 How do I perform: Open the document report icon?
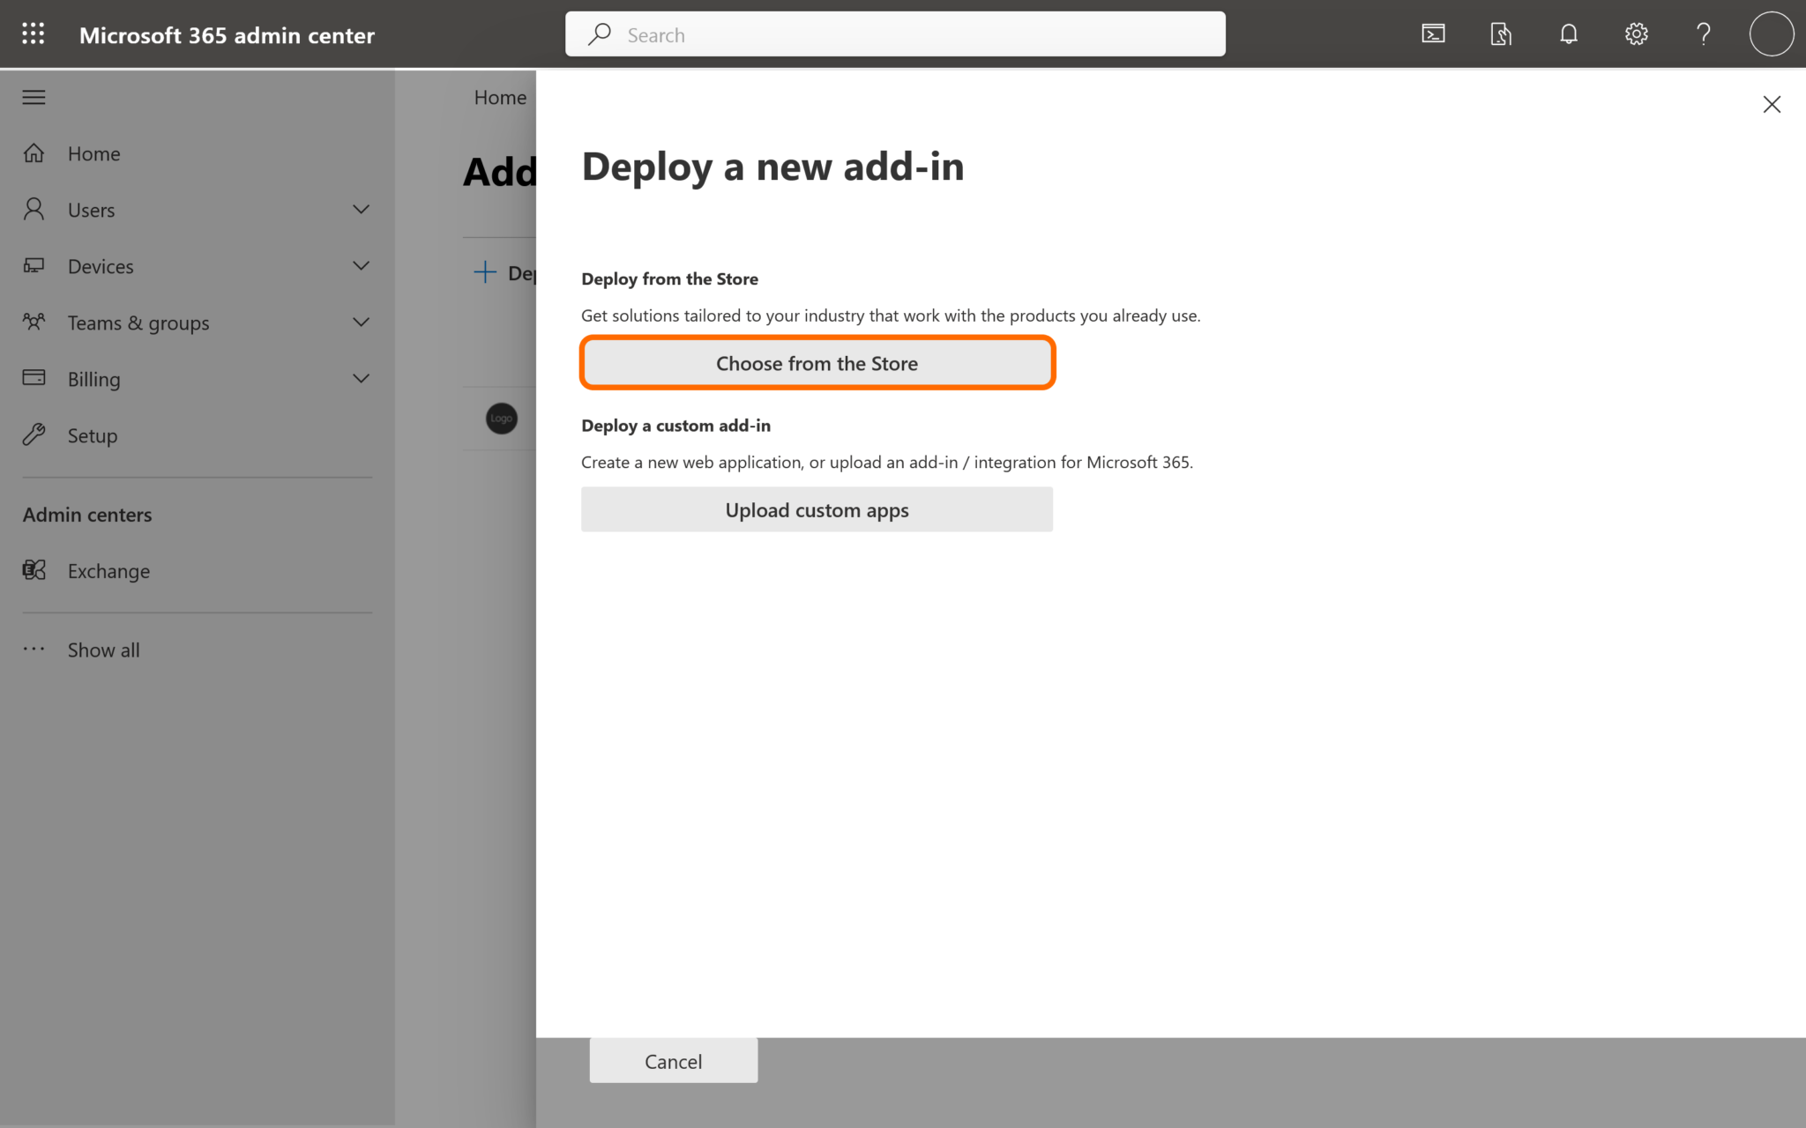[x=1500, y=33]
